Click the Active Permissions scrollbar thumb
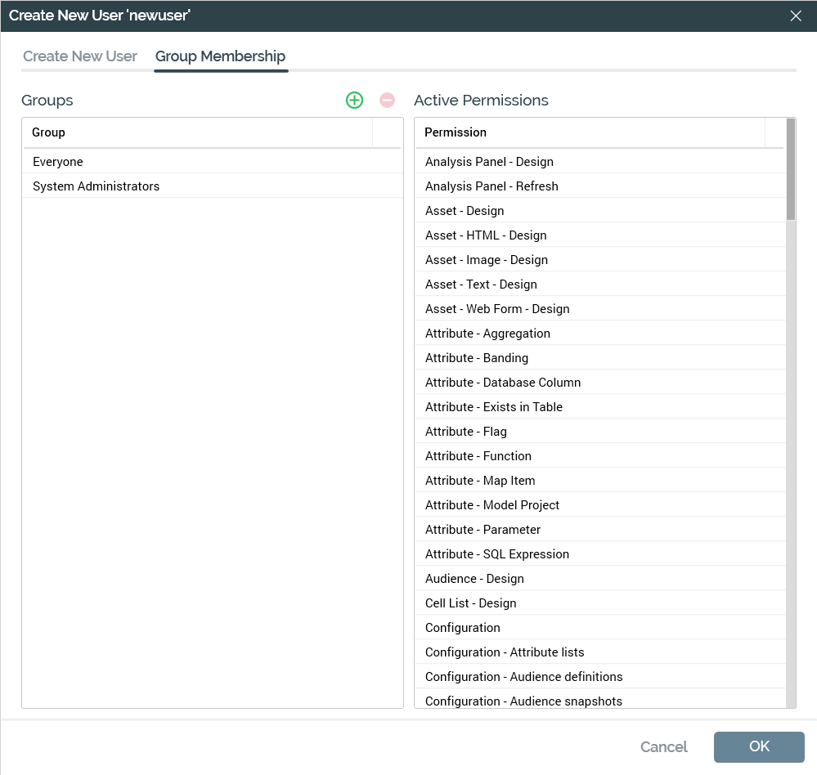This screenshot has width=817, height=775. coord(790,169)
